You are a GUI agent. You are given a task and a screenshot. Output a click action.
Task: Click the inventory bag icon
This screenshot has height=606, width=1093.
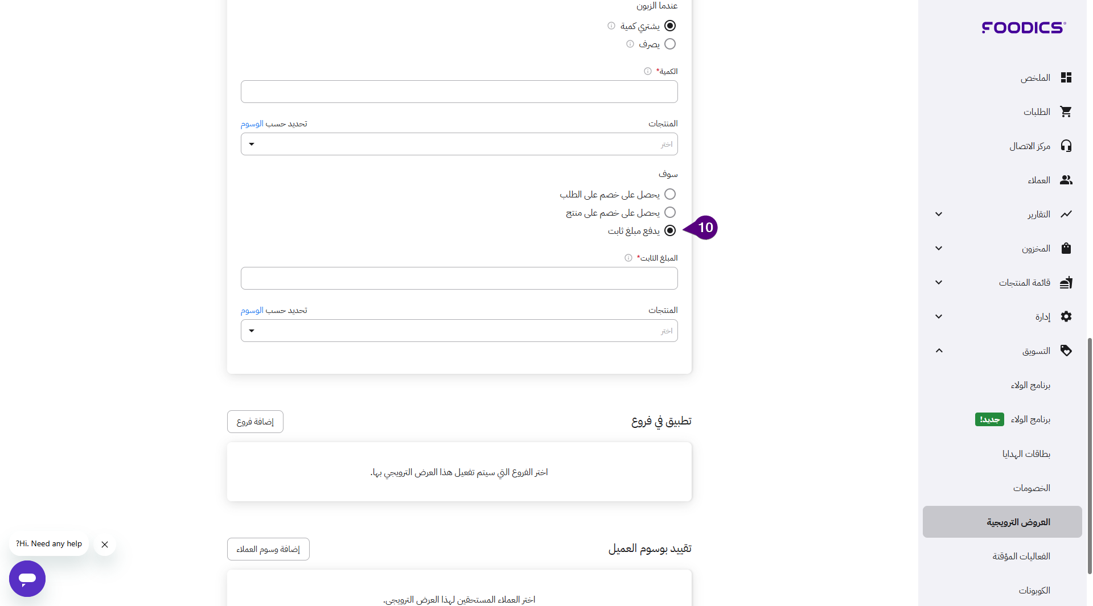click(x=1066, y=248)
